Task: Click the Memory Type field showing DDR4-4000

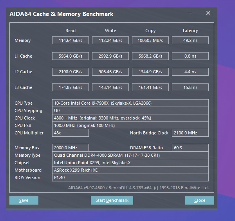Action: click(130, 155)
